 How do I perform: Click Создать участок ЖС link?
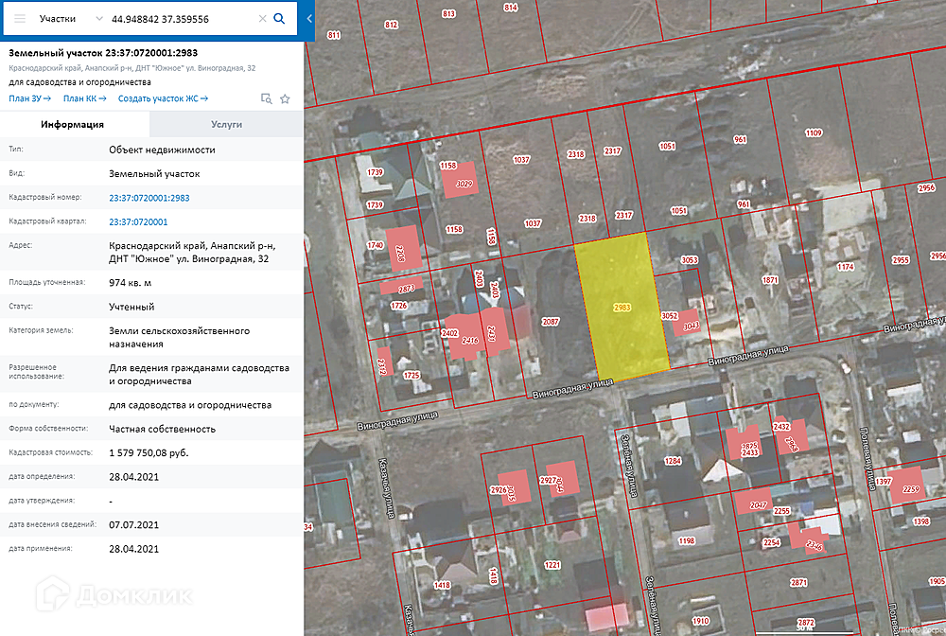163,98
